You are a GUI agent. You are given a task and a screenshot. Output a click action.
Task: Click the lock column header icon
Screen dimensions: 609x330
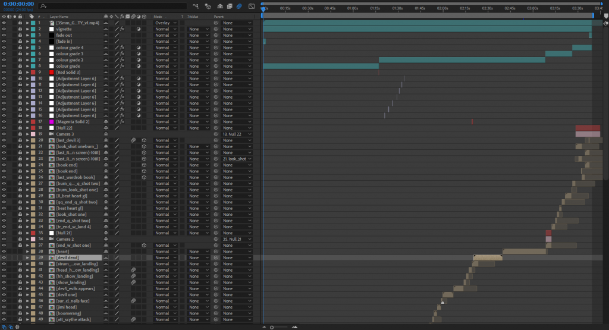coord(20,17)
